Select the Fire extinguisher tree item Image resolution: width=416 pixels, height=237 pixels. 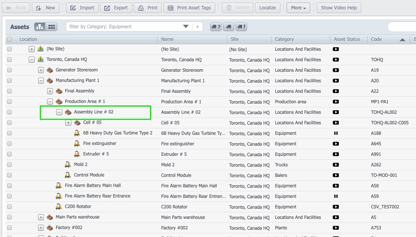[x=100, y=144]
